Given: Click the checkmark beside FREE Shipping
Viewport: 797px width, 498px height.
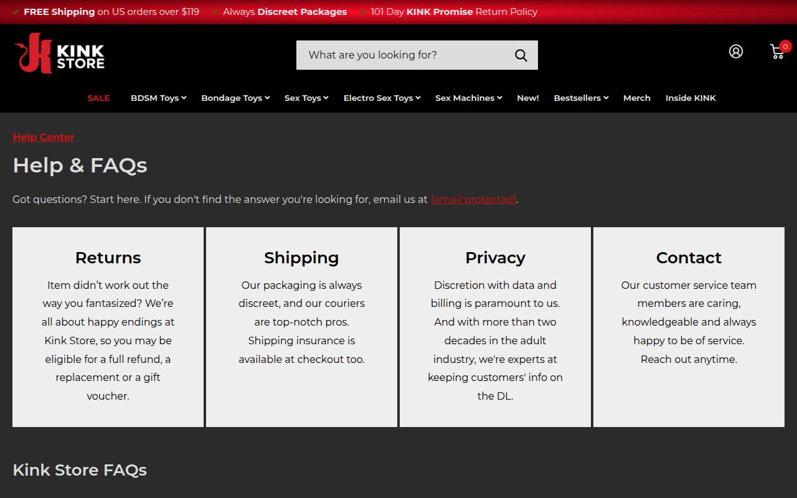Looking at the screenshot, I should coord(16,11).
